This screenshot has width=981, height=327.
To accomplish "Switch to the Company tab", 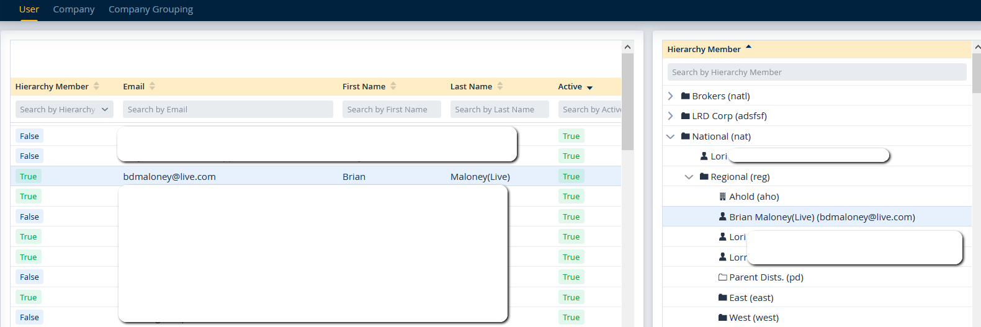I will [74, 9].
